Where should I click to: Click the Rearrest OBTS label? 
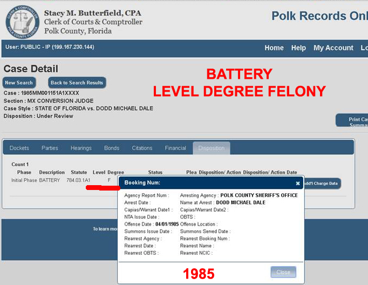click(x=141, y=253)
